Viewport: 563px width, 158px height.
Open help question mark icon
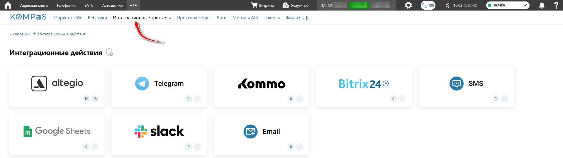coord(556,5)
